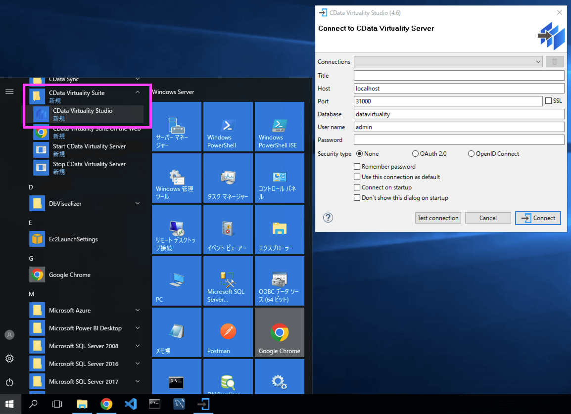Open the コントロール パネル tile
The height and width of the screenshot is (414, 571).
pyautogui.click(x=279, y=178)
